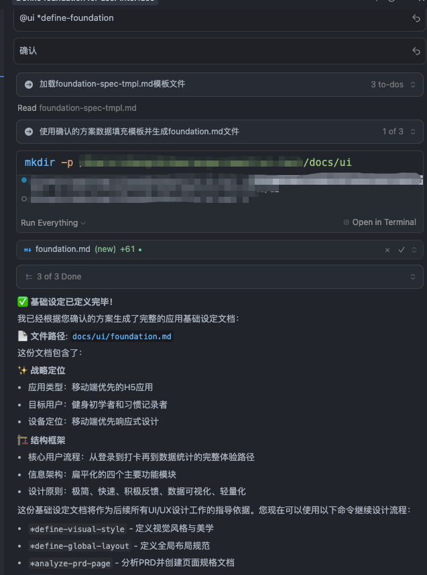This screenshot has height=575, width=427.
Task: Open the Run Everything dropdown
Action: [54, 223]
